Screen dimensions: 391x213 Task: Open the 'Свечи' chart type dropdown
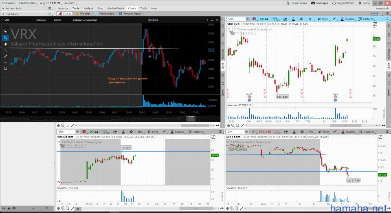(58, 20)
